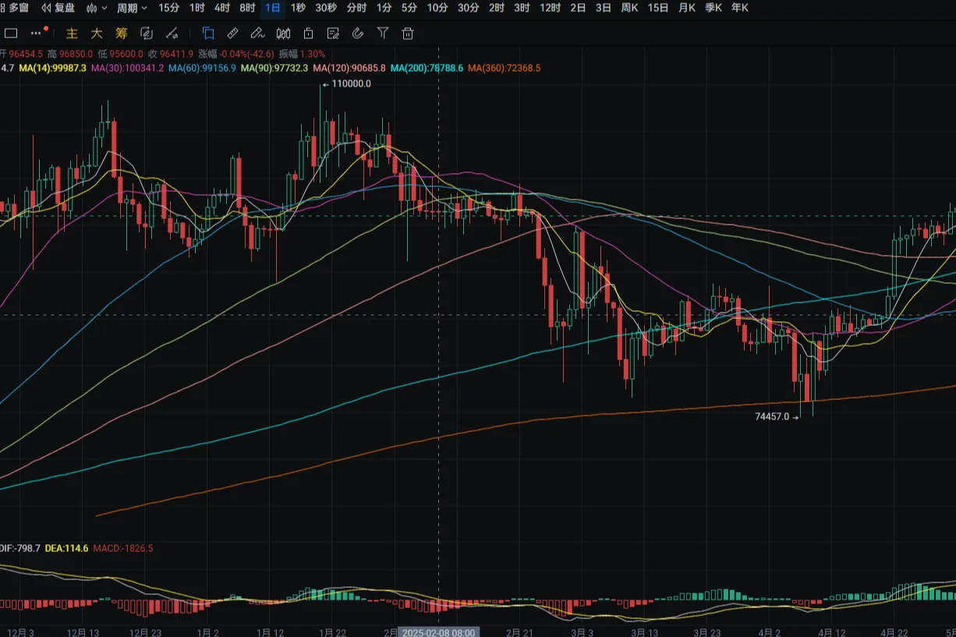
Task: Select the ruler measurement tool
Action: pos(232,33)
